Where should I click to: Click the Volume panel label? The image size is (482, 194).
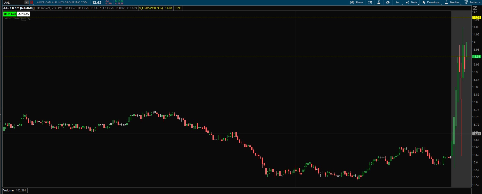[x=9, y=190]
